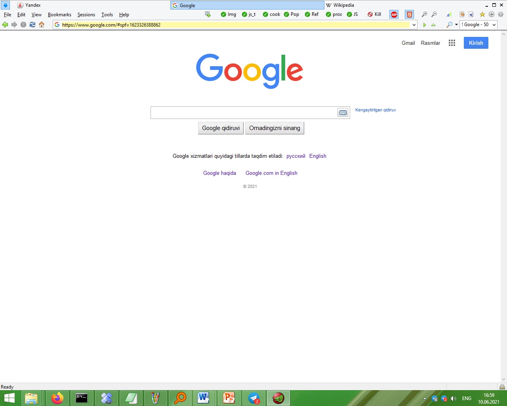The image size is (507, 406).
Task: Open the Gmail link
Action: [408, 43]
